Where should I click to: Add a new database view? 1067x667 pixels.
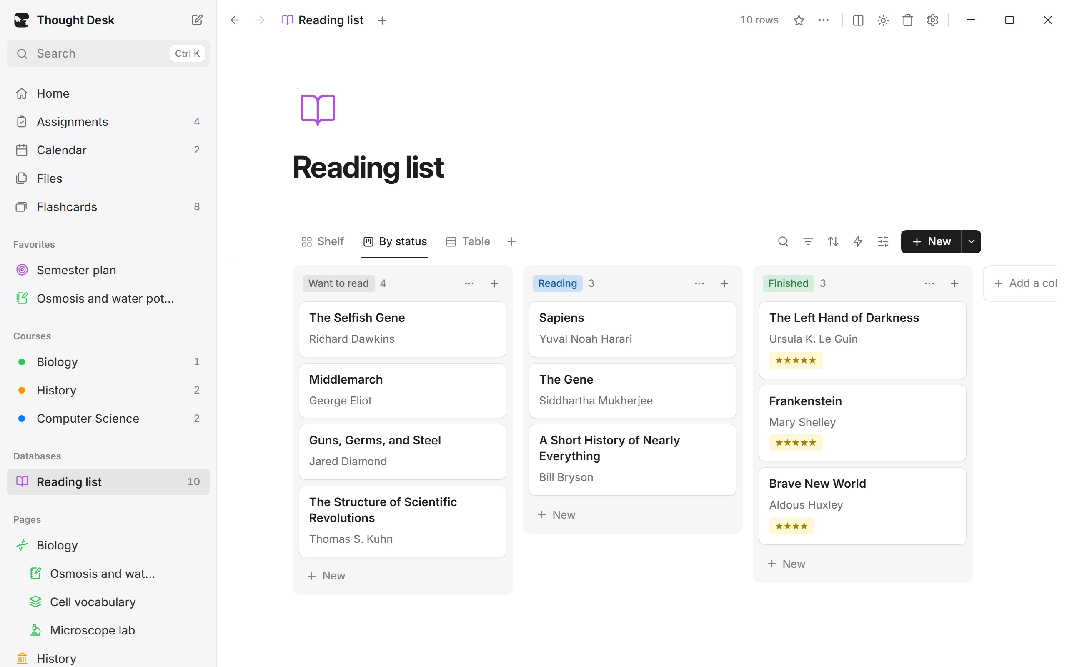511,241
